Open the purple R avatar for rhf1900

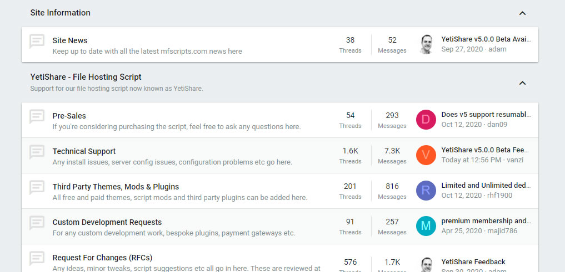pyautogui.click(x=426, y=191)
